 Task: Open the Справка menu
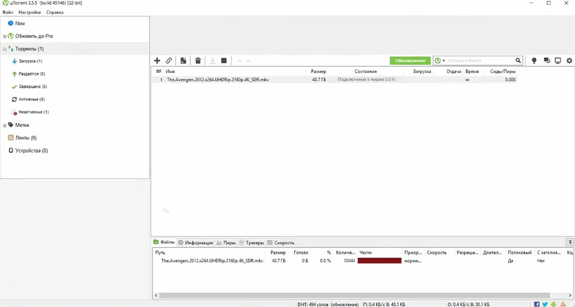coord(55,12)
